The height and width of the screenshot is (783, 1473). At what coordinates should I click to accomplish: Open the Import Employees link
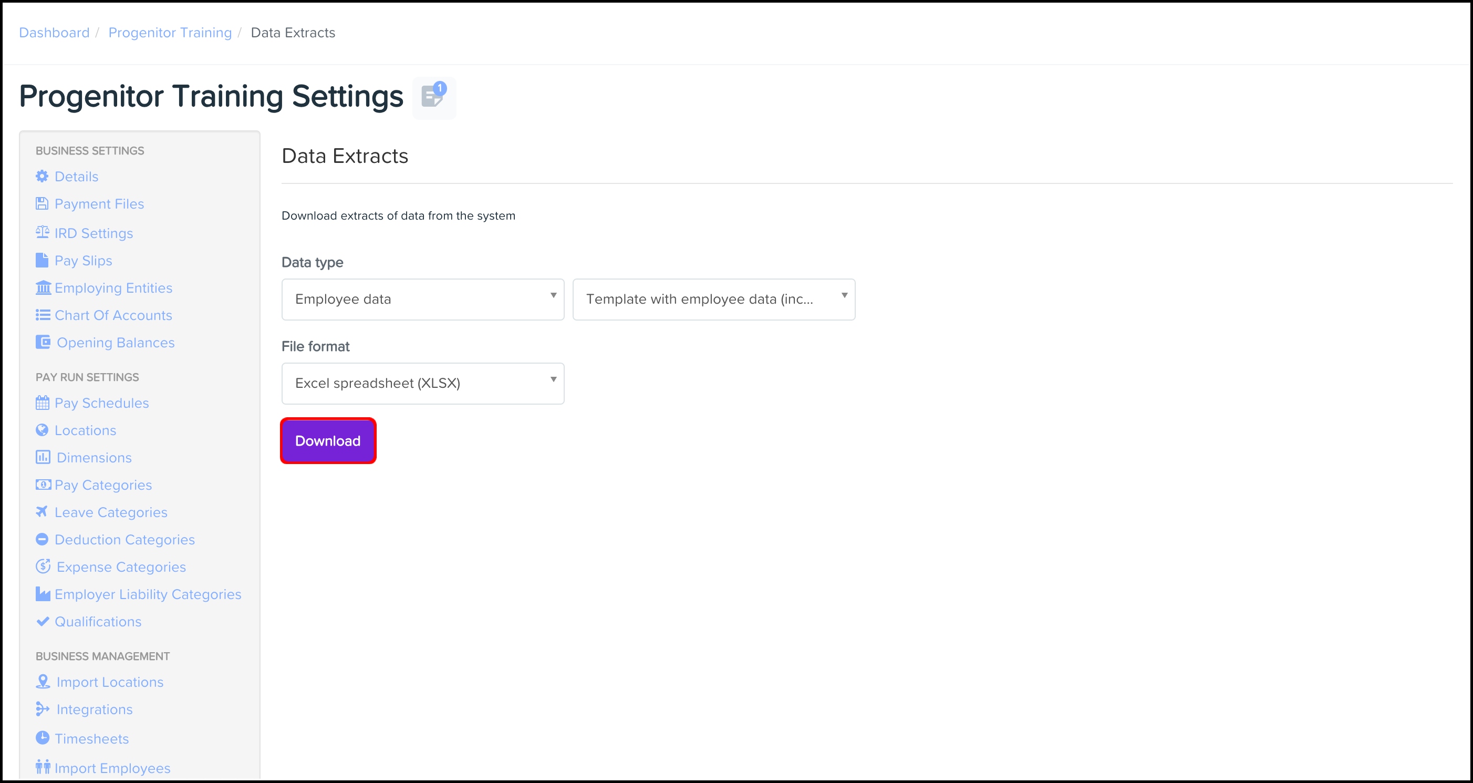click(112, 768)
